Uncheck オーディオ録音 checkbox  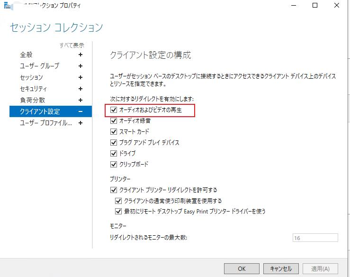coord(114,121)
